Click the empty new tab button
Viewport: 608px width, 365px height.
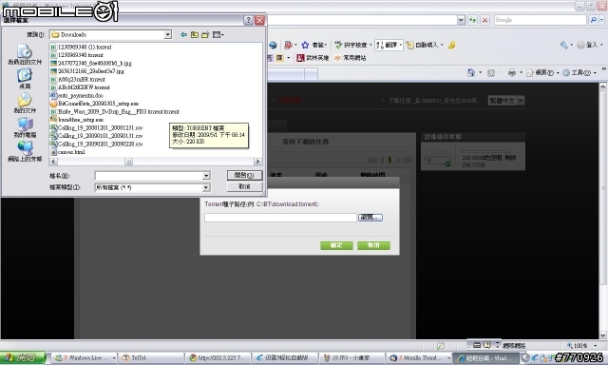coord(311,74)
